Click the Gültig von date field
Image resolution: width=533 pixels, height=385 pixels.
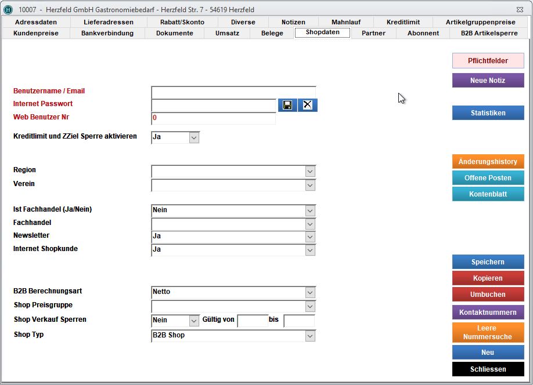(253, 321)
